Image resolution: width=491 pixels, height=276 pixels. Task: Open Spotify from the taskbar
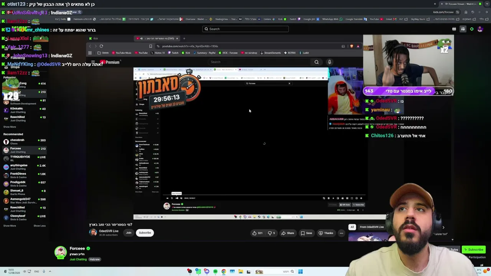pyautogui.click(x=215, y=272)
